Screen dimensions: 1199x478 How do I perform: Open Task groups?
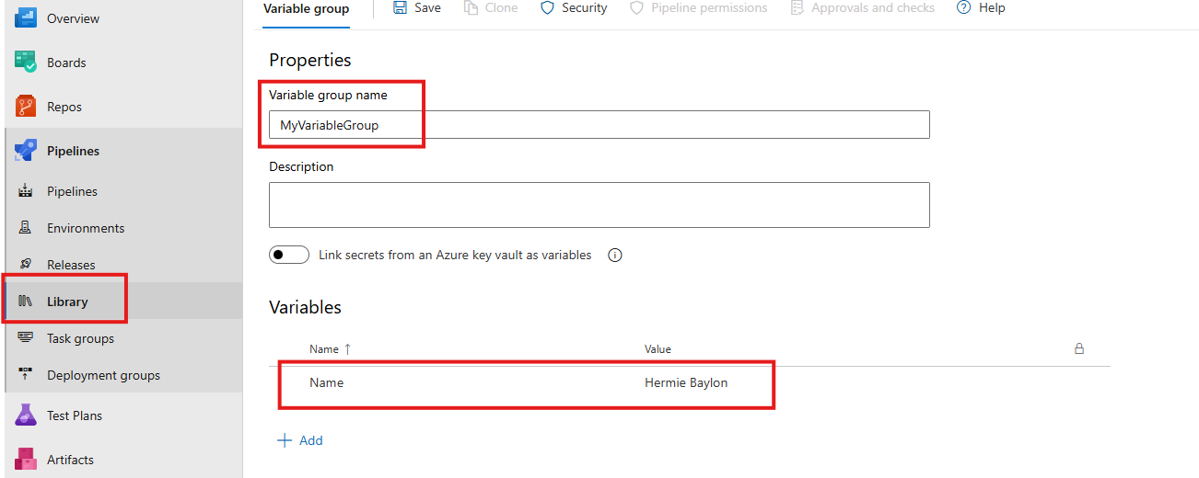click(81, 338)
